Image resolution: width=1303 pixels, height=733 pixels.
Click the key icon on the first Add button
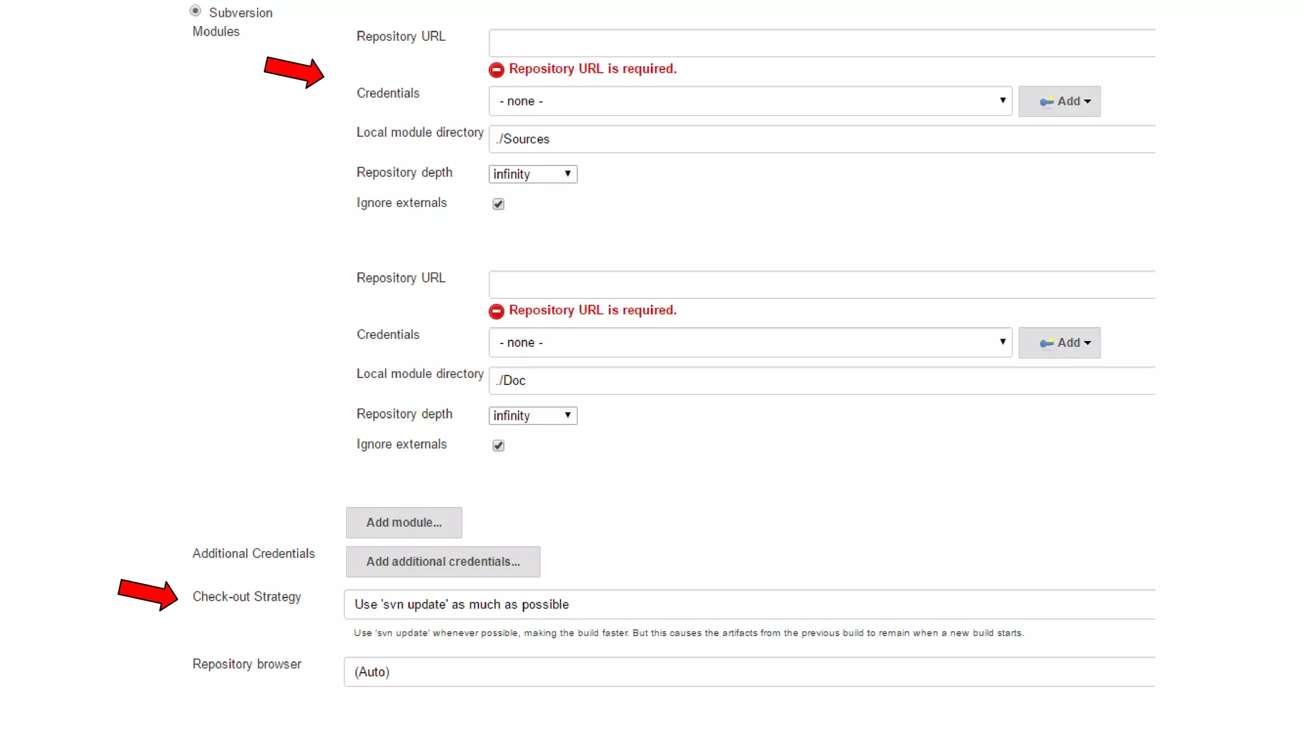click(x=1046, y=102)
